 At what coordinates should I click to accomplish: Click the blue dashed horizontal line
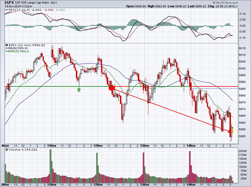coord(215,88)
